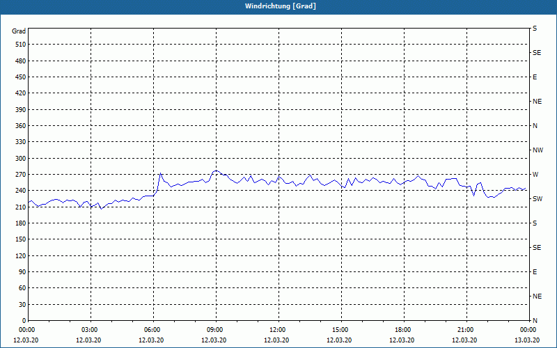Image resolution: width=557 pixels, height=348 pixels.
Task: Click the SW compass label
Action: (x=538, y=199)
